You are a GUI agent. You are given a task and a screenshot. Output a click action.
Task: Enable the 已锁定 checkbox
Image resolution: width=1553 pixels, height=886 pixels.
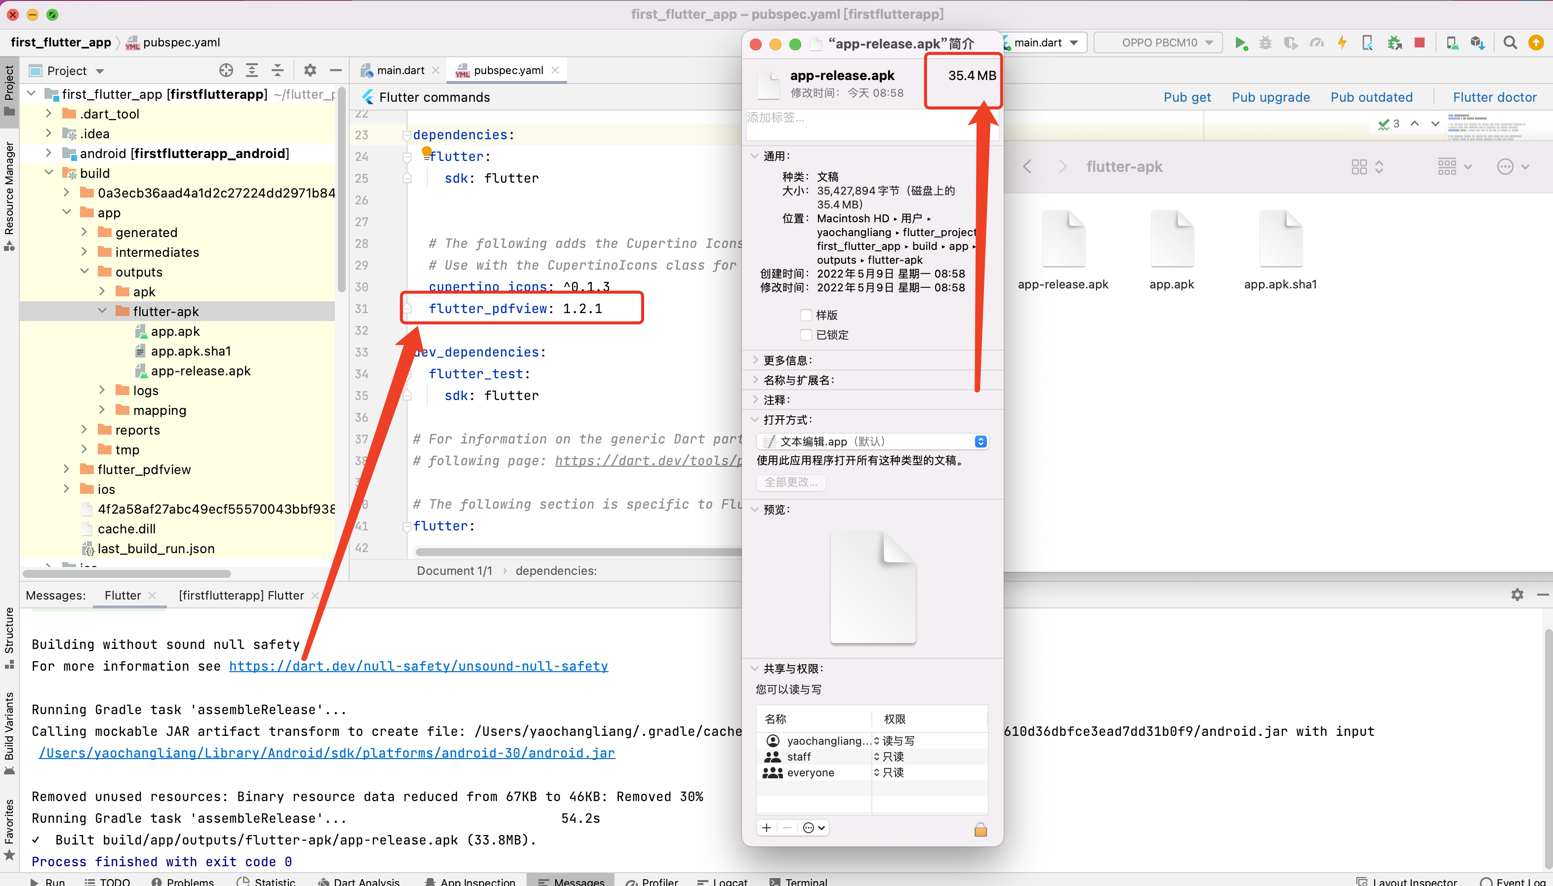806,335
